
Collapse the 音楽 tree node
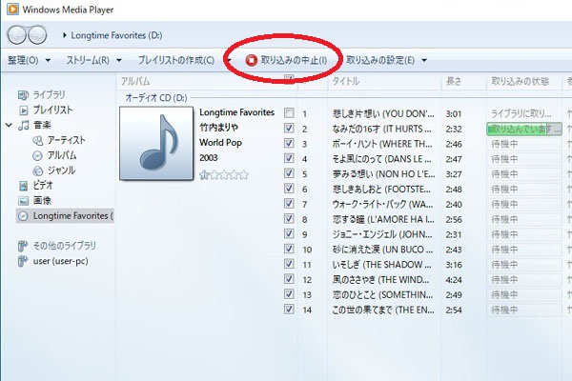[x=9, y=125]
